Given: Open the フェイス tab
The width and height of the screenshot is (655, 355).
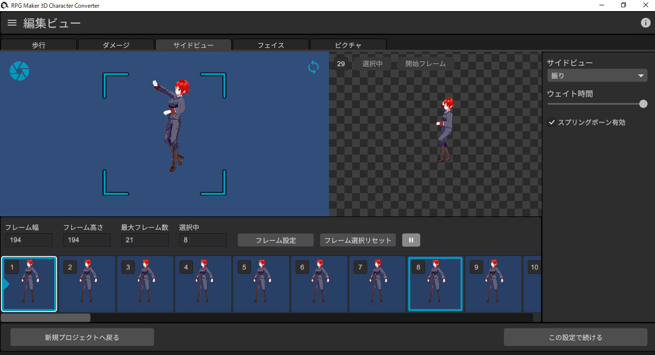Looking at the screenshot, I should pos(270,45).
